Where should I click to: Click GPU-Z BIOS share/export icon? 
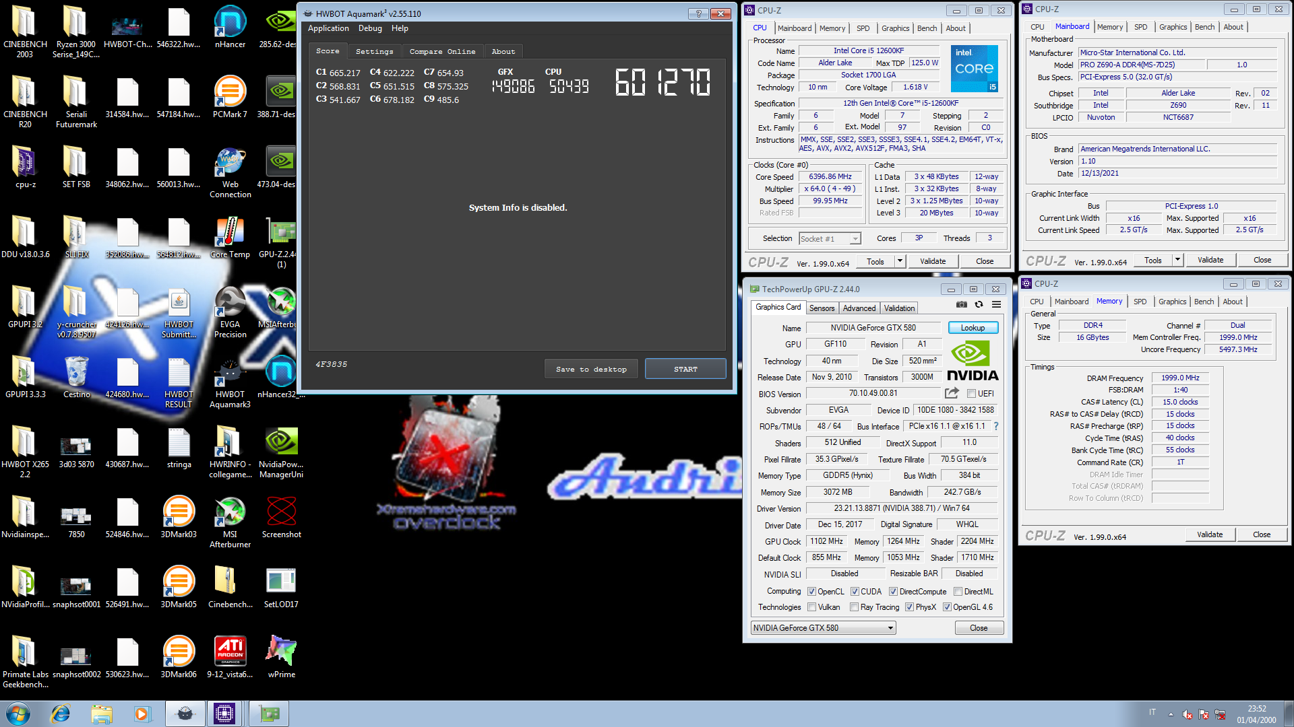click(952, 393)
